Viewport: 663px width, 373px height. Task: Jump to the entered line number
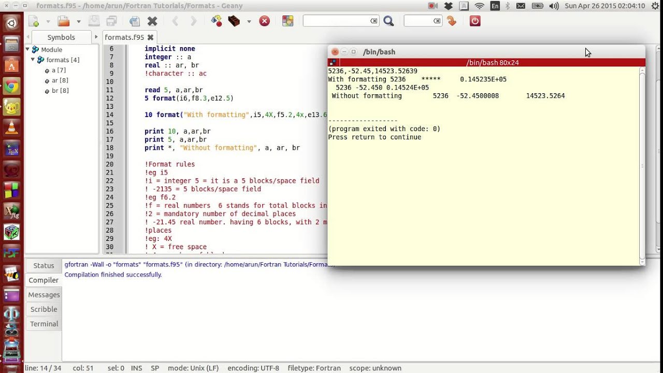click(x=452, y=21)
